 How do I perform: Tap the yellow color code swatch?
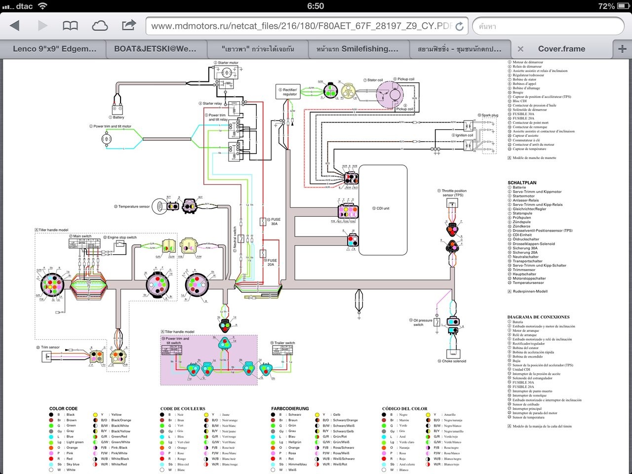coord(95,415)
